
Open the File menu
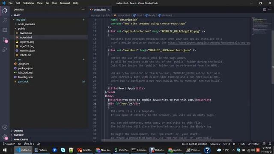(x=10, y=3)
